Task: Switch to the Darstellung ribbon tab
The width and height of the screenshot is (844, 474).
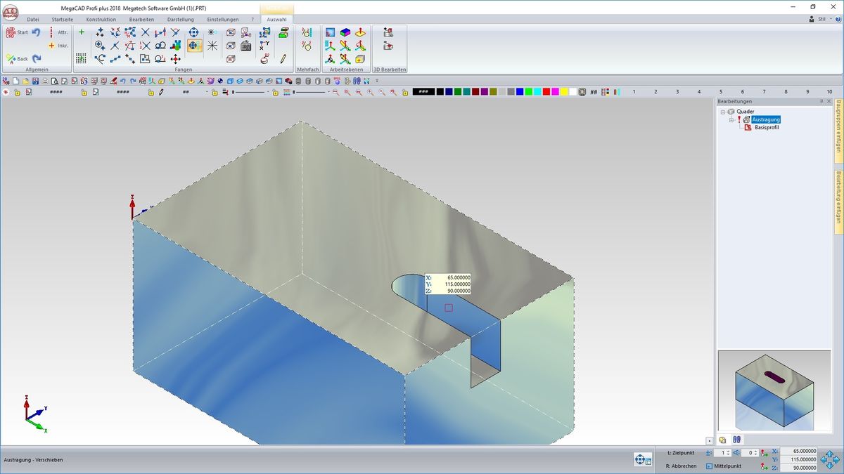Action: click(180, 20)
